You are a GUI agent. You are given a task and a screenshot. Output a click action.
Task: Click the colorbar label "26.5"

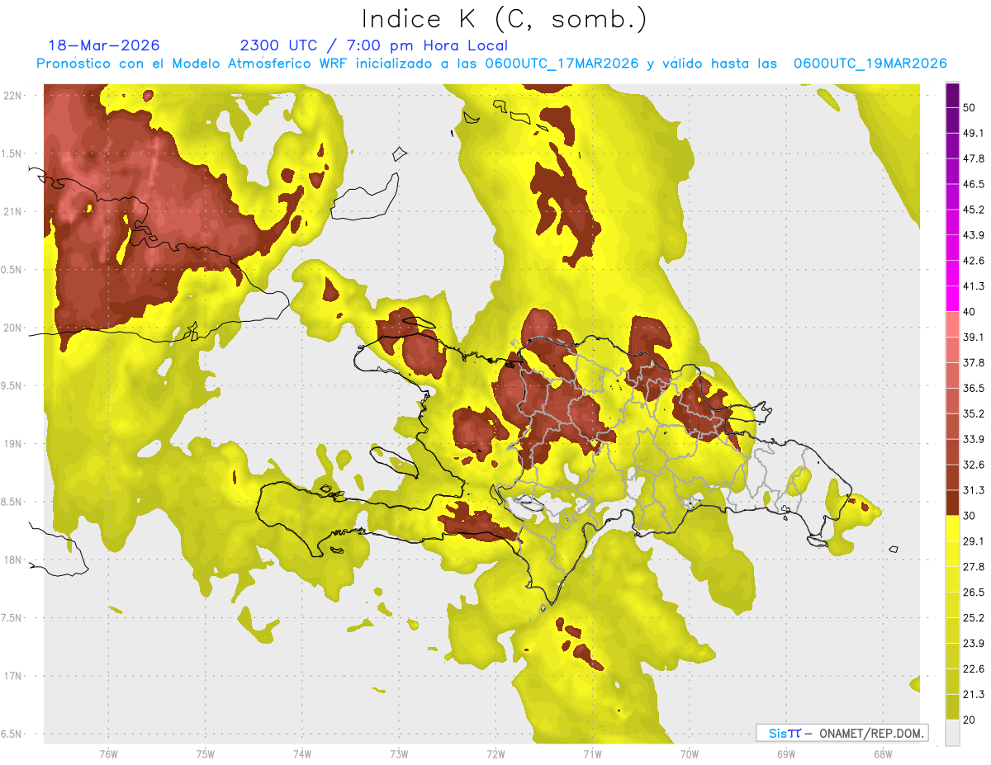click(974, 592)
